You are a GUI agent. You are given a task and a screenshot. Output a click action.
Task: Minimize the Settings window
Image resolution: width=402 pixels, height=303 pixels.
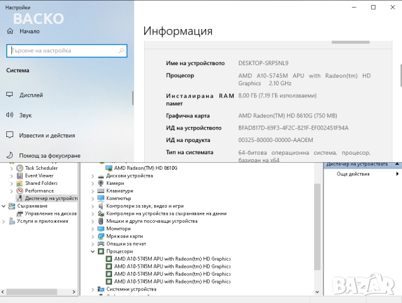click(x=354, y=7)
